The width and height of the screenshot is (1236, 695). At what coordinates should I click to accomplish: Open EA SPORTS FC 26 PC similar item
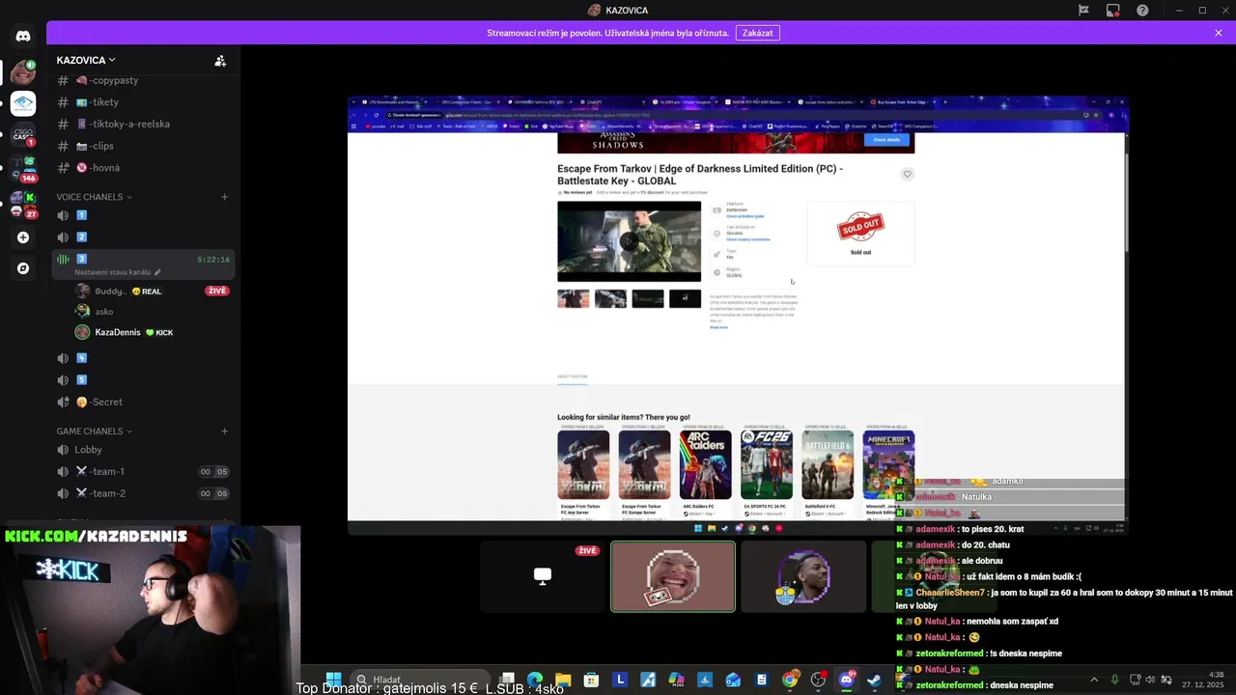[x=767, y=473]
